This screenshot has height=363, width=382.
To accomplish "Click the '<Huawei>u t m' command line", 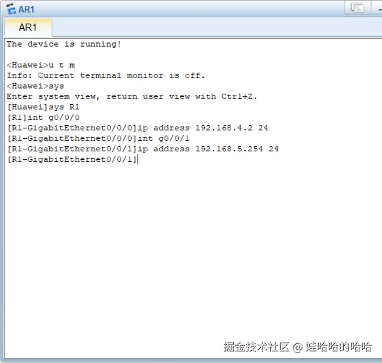I will point(41,65).
